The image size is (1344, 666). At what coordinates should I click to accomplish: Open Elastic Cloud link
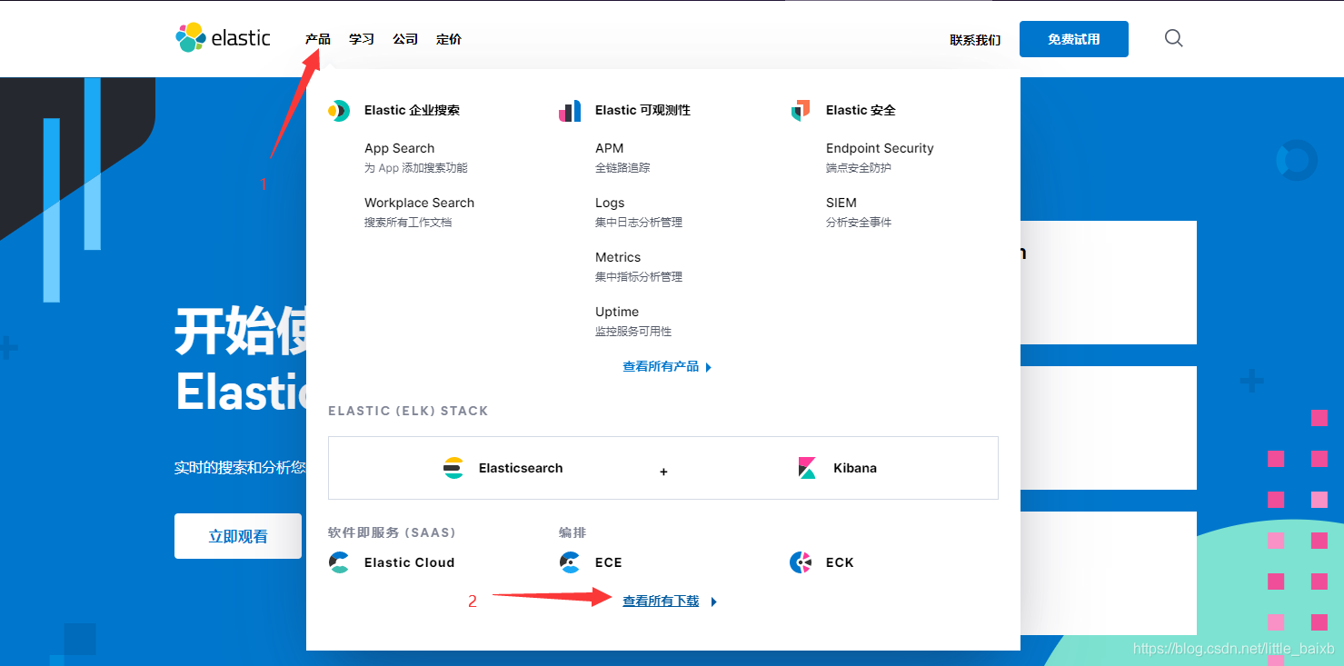409,562
